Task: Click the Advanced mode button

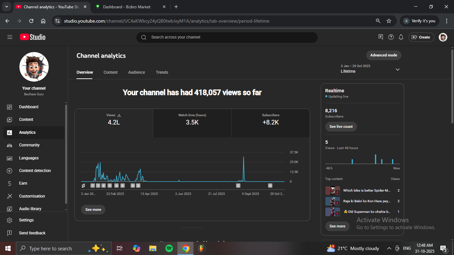Action: tap(384, 55)
